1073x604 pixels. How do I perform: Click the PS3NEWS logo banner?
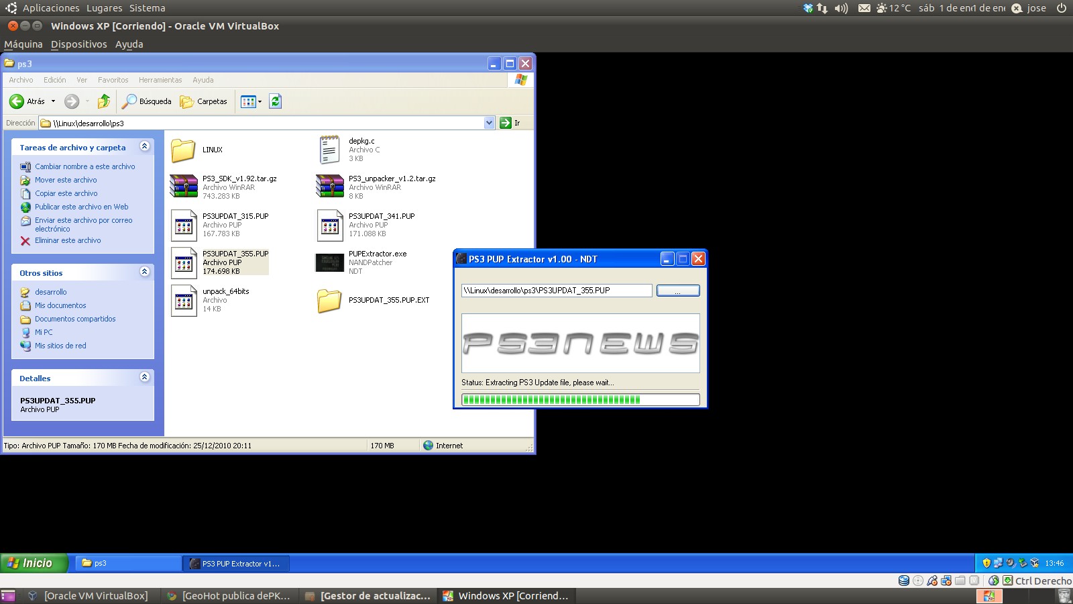tap(581, 343)
